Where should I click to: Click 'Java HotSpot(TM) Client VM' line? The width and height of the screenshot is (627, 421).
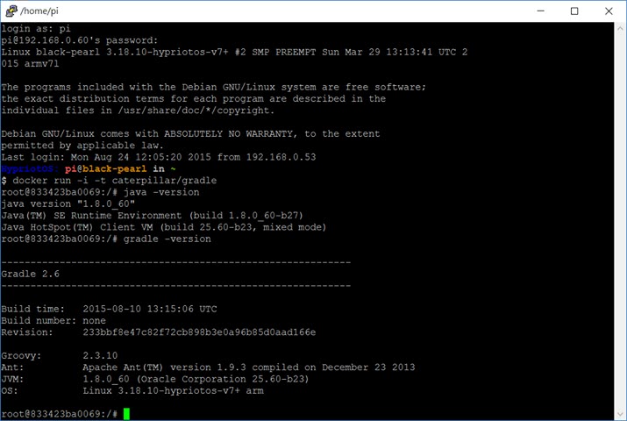tap(164, 227)
